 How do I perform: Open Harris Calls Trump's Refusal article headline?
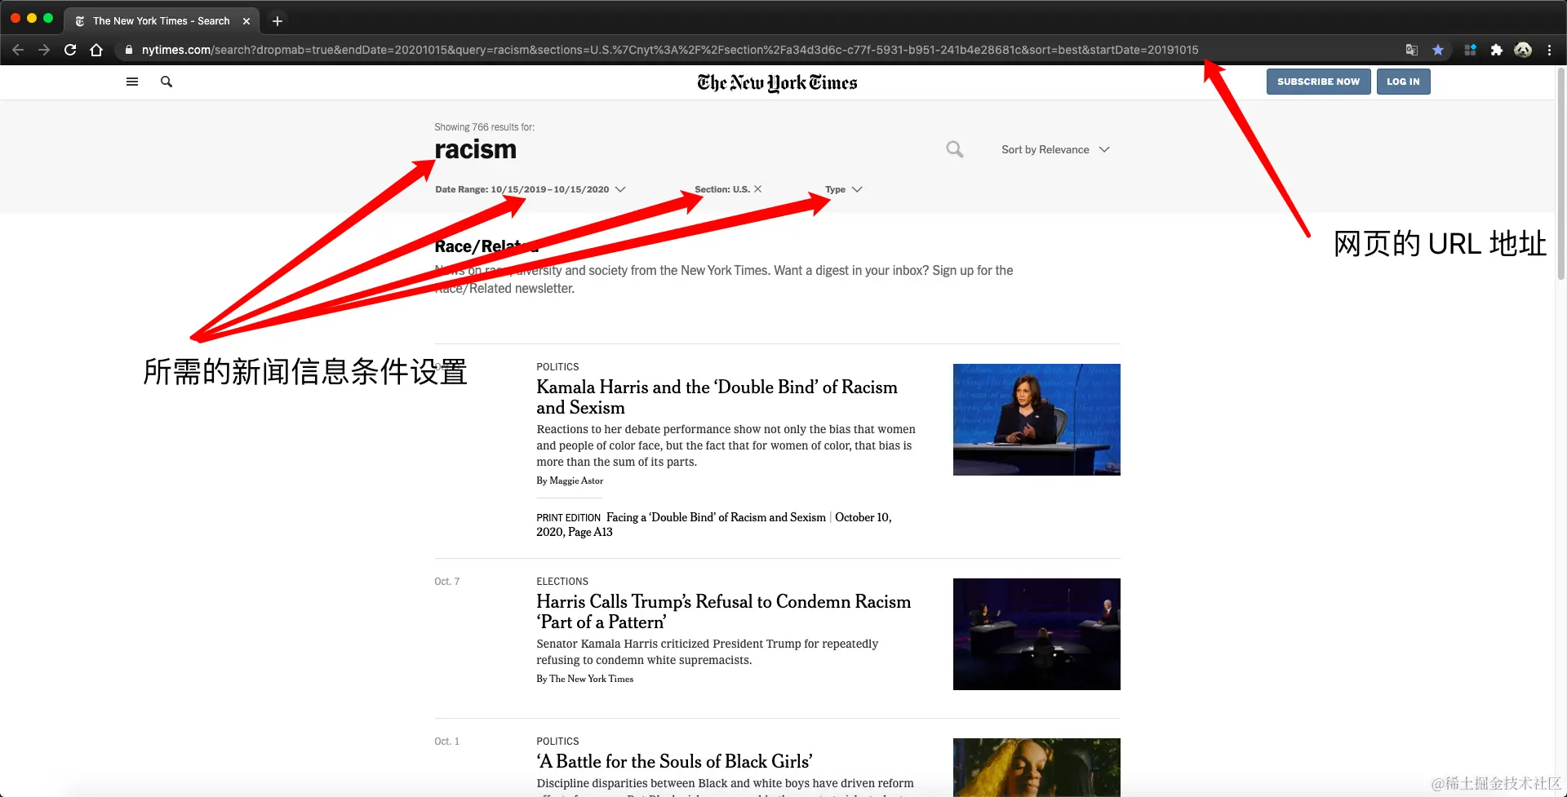tap(723, 612)
